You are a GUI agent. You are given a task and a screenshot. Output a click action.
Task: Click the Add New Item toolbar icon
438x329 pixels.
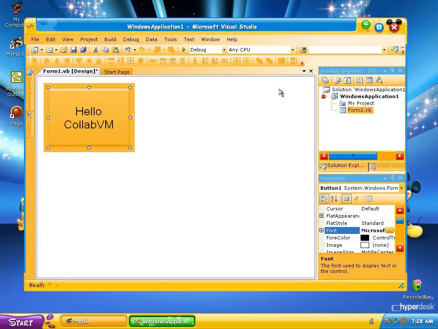50,50
